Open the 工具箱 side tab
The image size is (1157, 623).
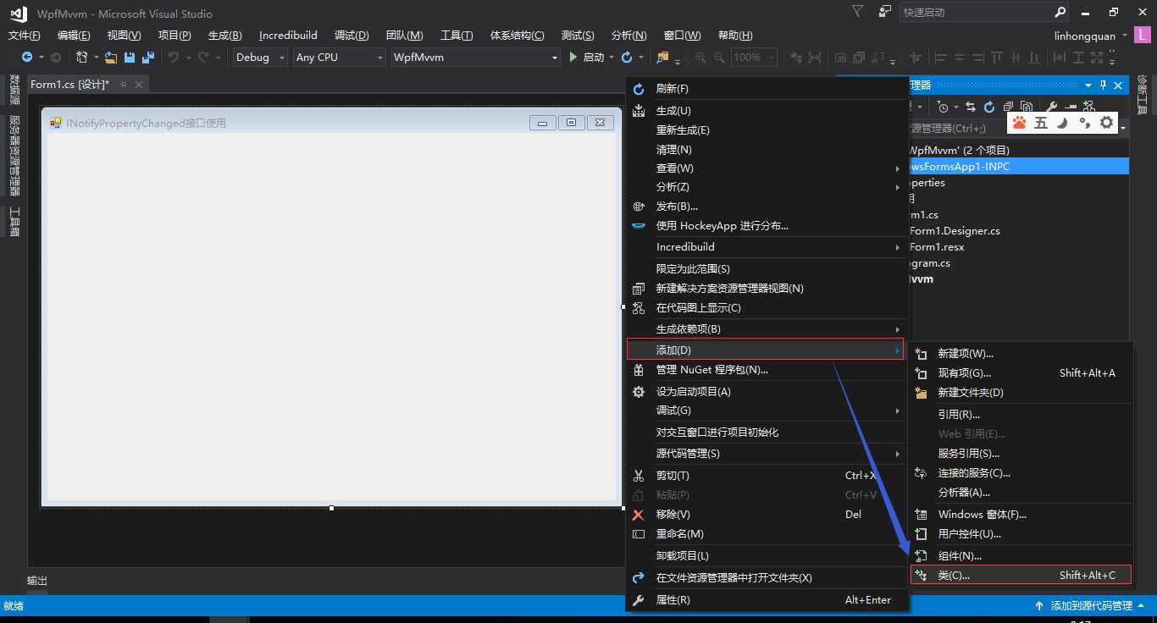[x=14, y=222]
